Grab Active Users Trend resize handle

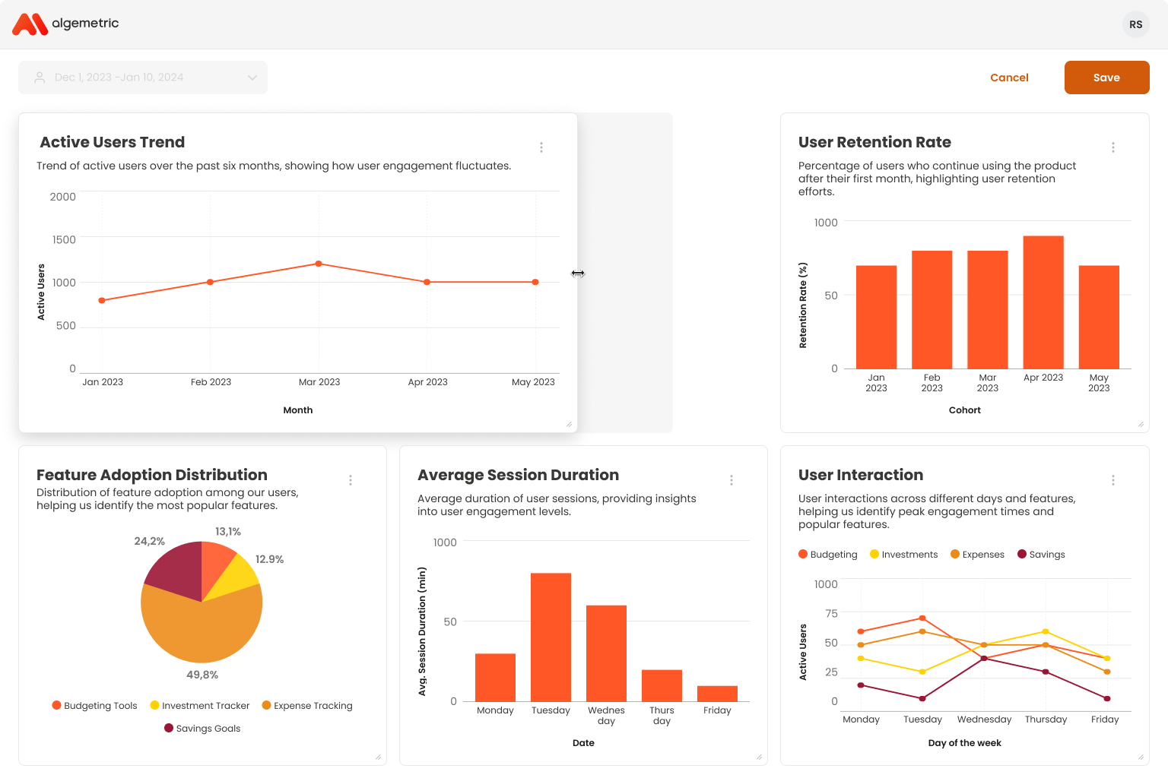click(x=569, y=425)
